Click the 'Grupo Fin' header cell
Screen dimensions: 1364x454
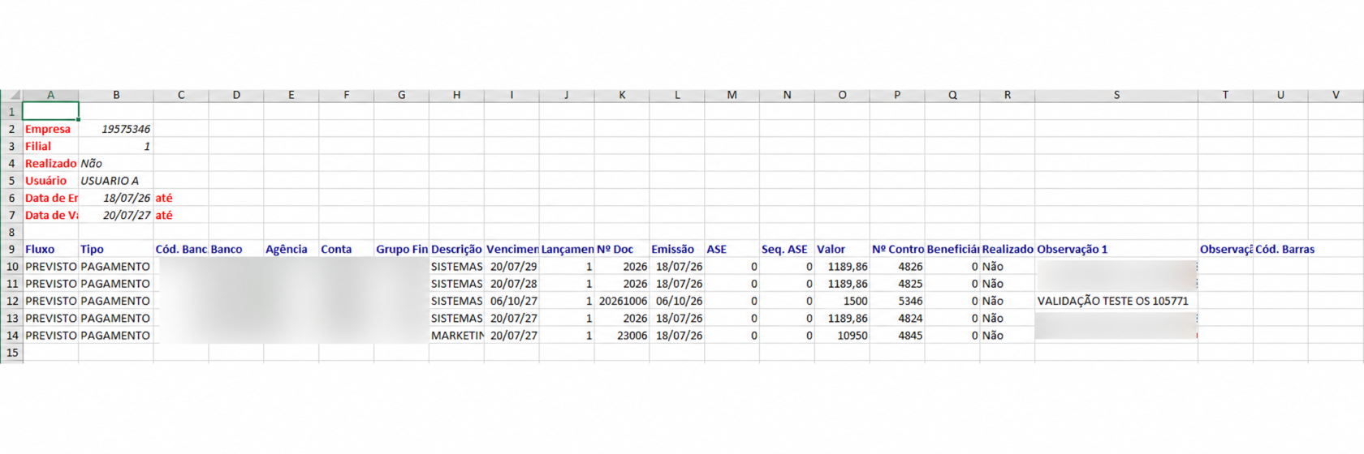(402, 249)
